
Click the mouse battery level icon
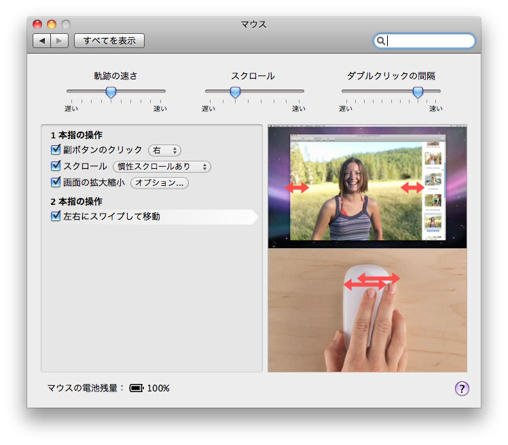137,388
